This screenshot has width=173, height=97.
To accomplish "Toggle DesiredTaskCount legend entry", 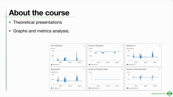I will coord(94,88).
